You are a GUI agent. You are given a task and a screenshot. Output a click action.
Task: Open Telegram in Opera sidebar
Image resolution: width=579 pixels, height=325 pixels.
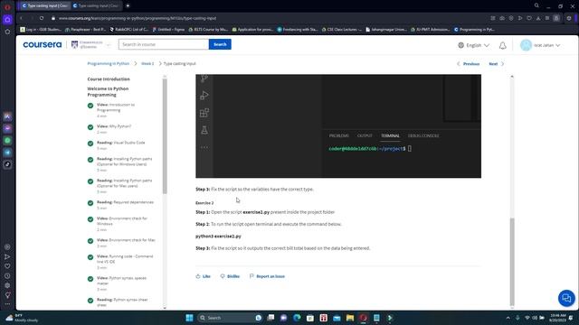(x=7, y=153)
